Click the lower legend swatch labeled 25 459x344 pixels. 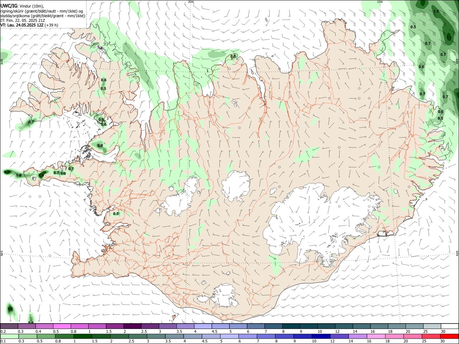pos(431,336)
